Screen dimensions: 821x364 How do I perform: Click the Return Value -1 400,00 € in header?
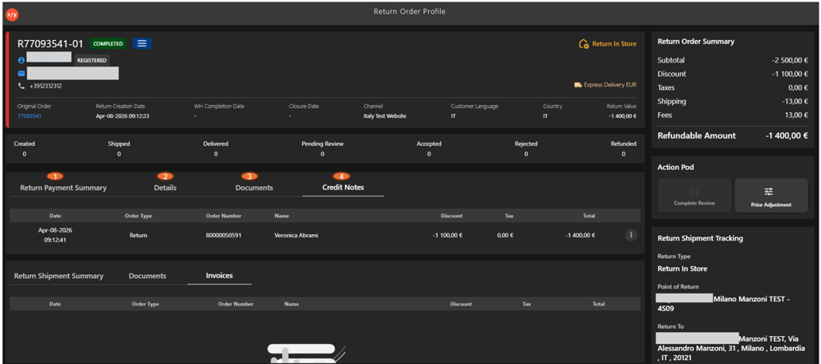[622, 116]
